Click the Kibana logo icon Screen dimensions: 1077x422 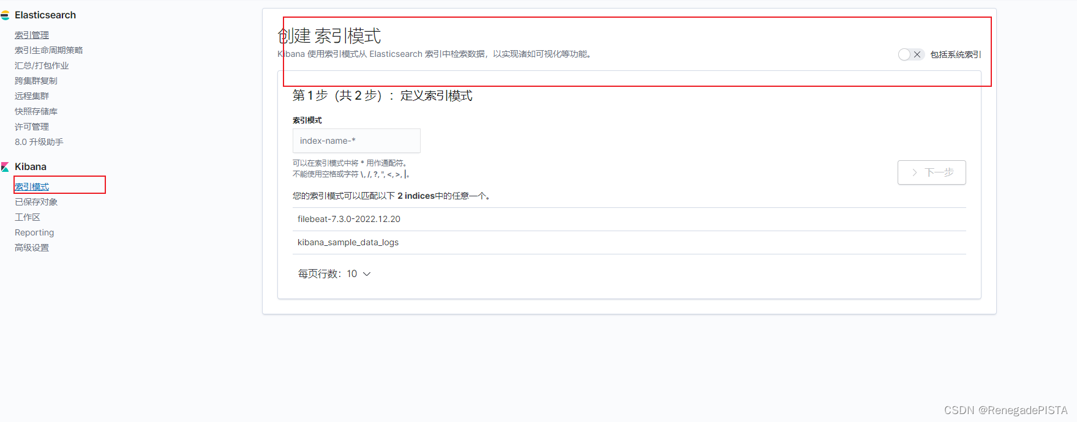(x=5, y=167)
